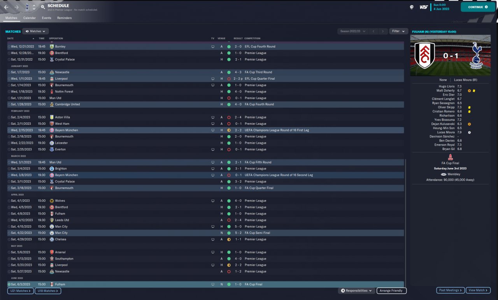
Task: Click Arrange Friendly button
Action: pos(391,291)
